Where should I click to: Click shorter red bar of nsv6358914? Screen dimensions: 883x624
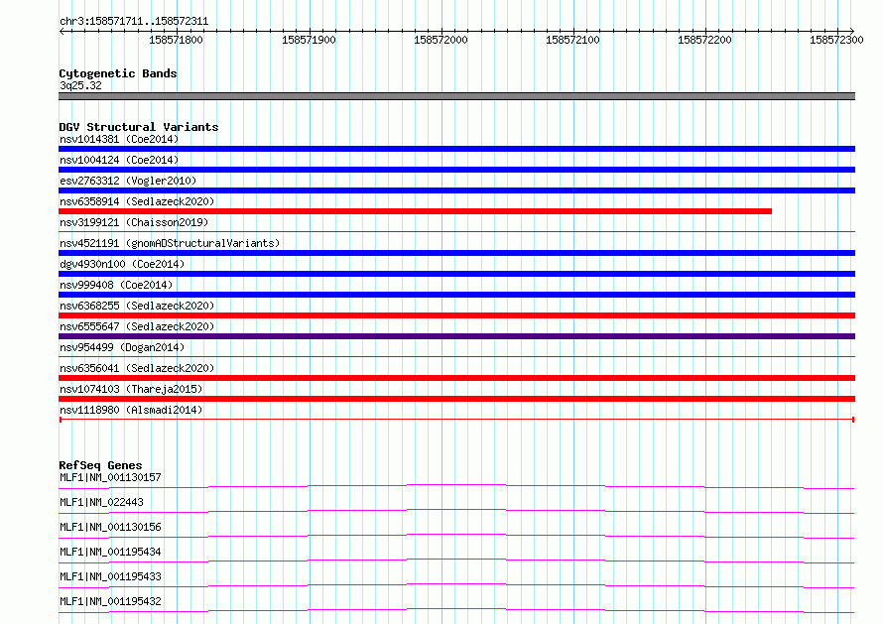415,211
